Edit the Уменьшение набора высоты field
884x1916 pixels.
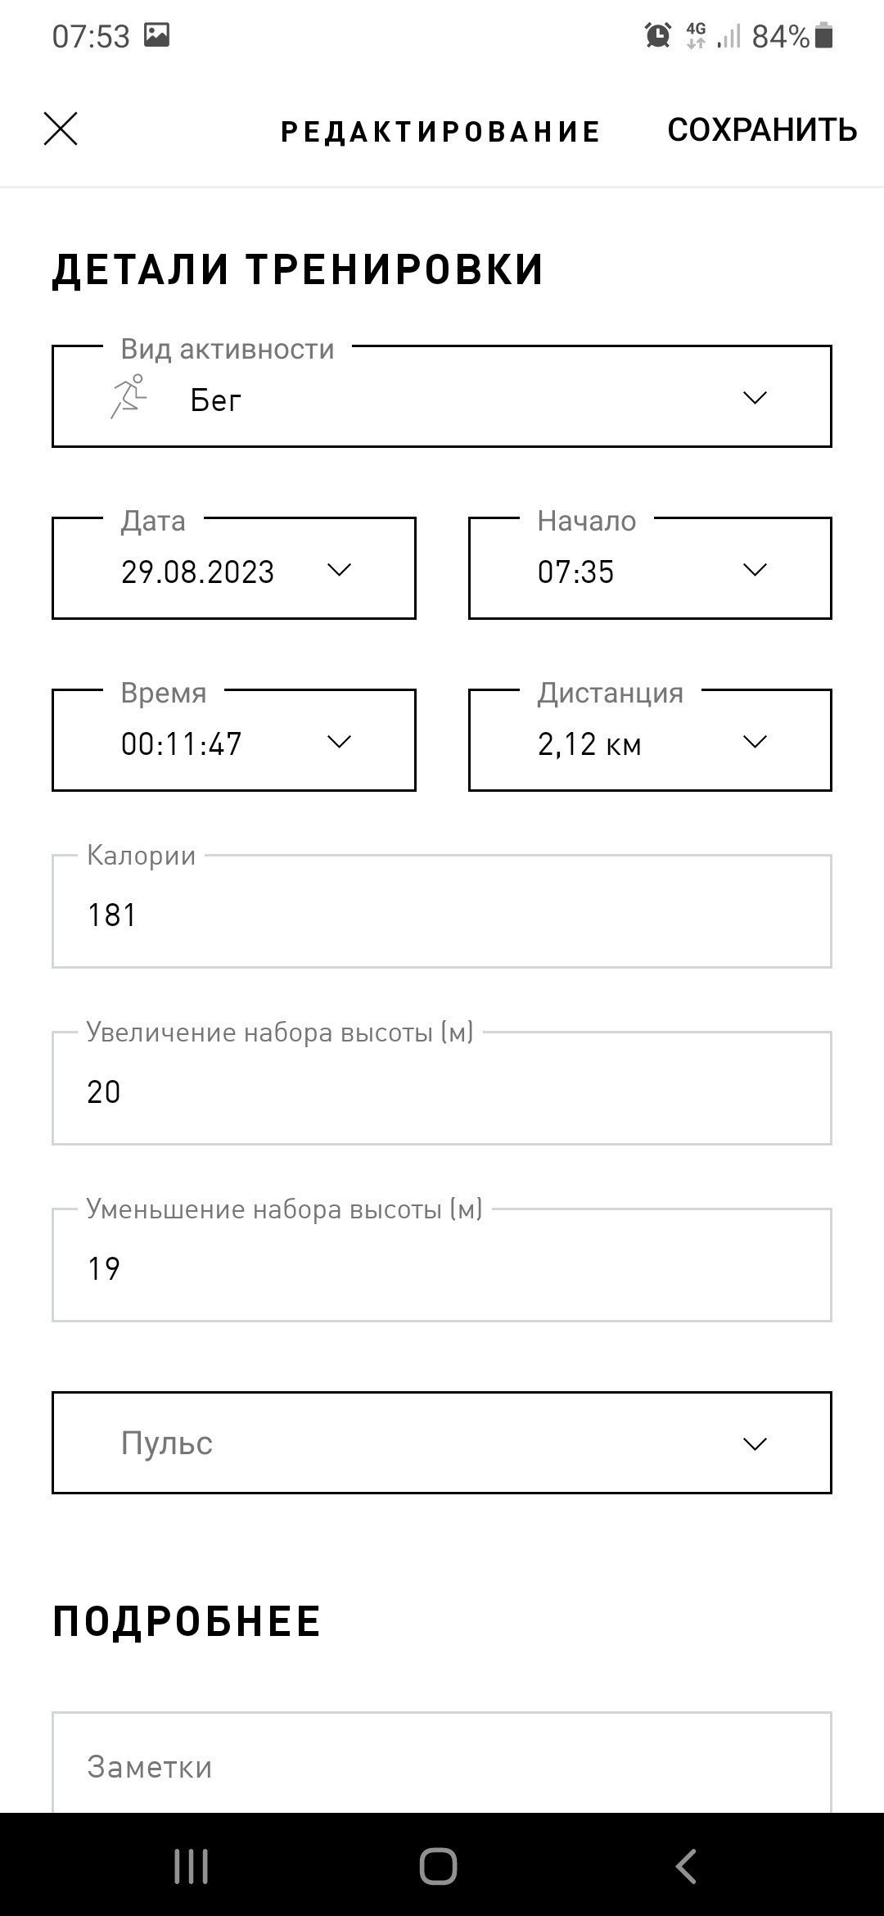442,1265
